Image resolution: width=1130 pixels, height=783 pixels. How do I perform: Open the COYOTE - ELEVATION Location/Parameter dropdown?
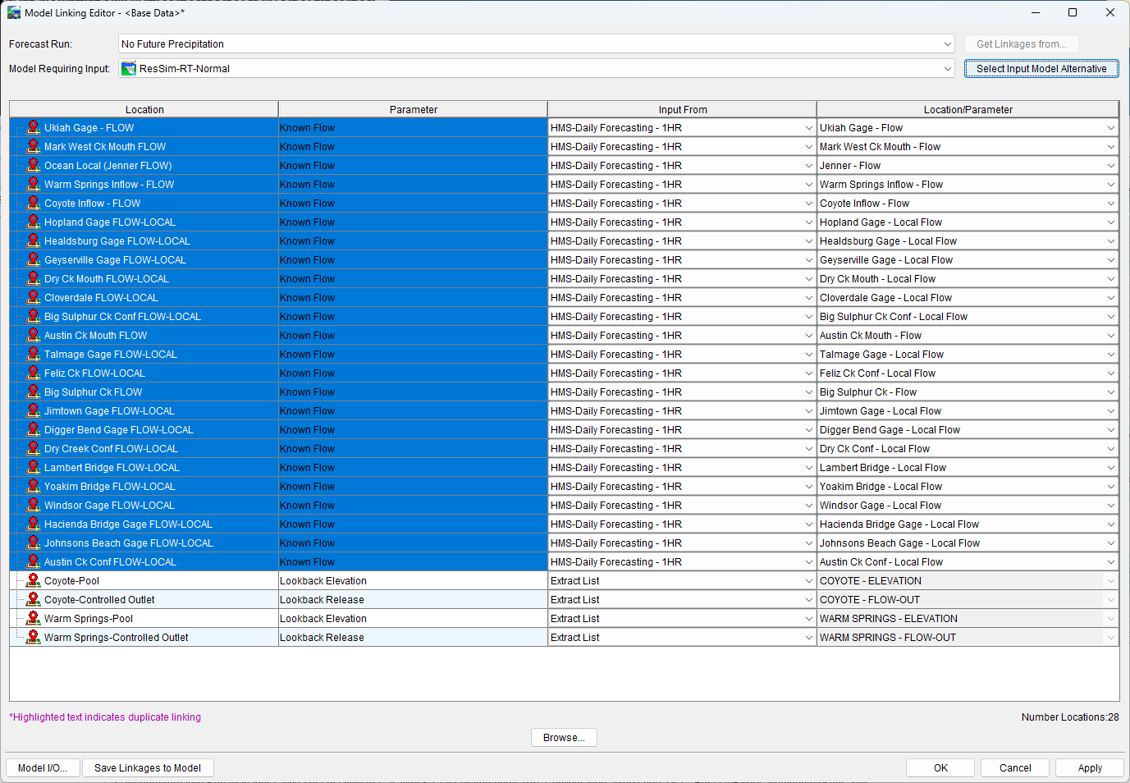pyautogui.click(x=1110, y=580)
